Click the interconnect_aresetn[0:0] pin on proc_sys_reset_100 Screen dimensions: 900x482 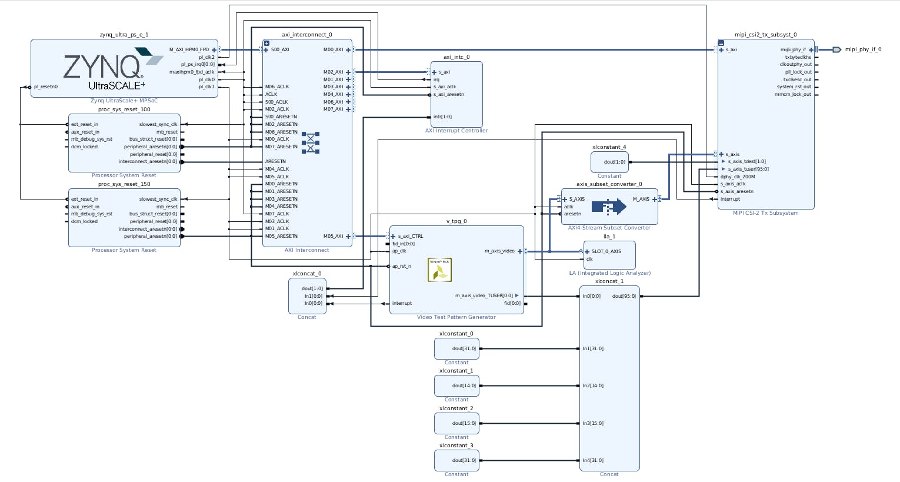pos(148,162)
